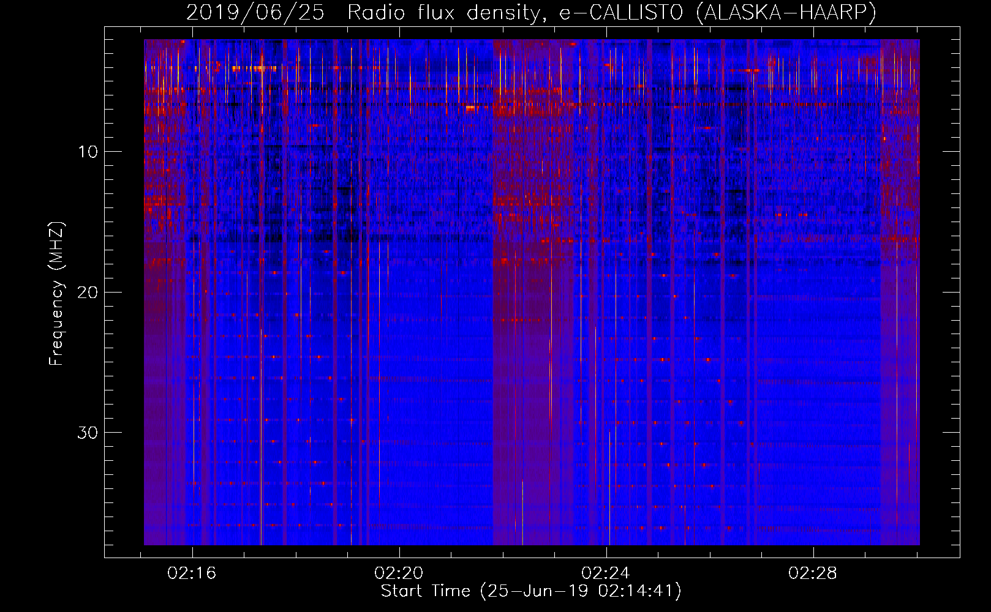Click the 02:24 time tick label
Screen dimensions: 991x612
click(x=606, y=573)
